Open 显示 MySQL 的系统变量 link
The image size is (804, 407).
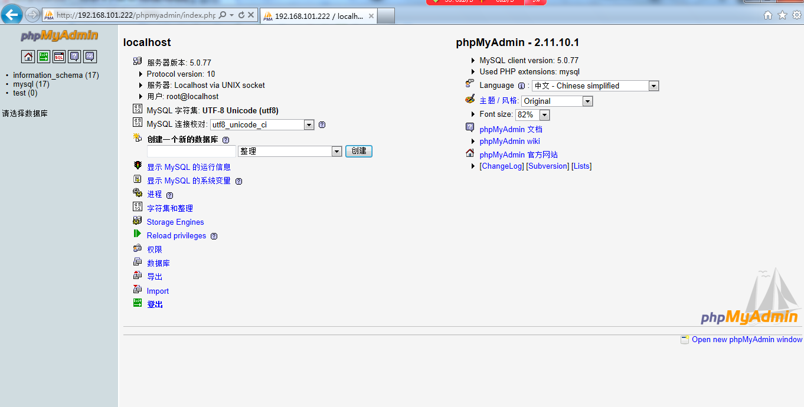tap(189, 180)
